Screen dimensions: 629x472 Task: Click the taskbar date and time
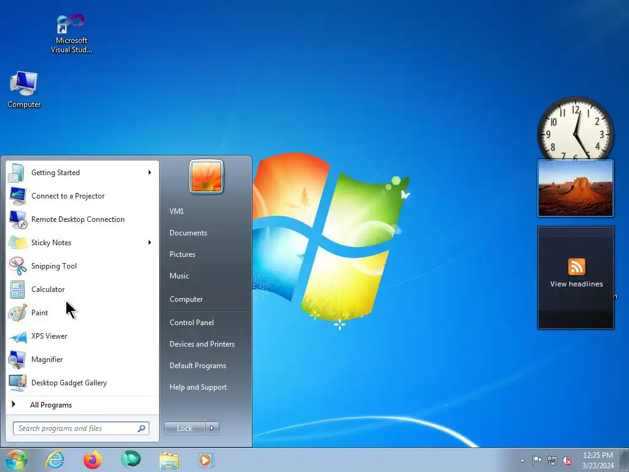pyautogui.click(x=598, y=460)
